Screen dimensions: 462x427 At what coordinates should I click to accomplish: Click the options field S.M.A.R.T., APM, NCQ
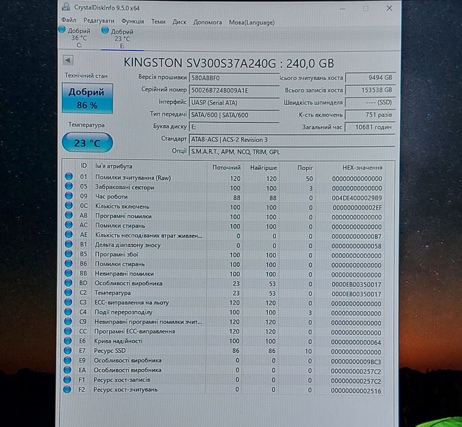coord(292,152)
